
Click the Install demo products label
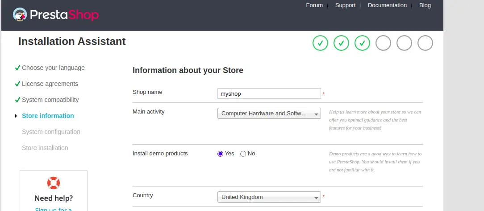pos(160,154)
